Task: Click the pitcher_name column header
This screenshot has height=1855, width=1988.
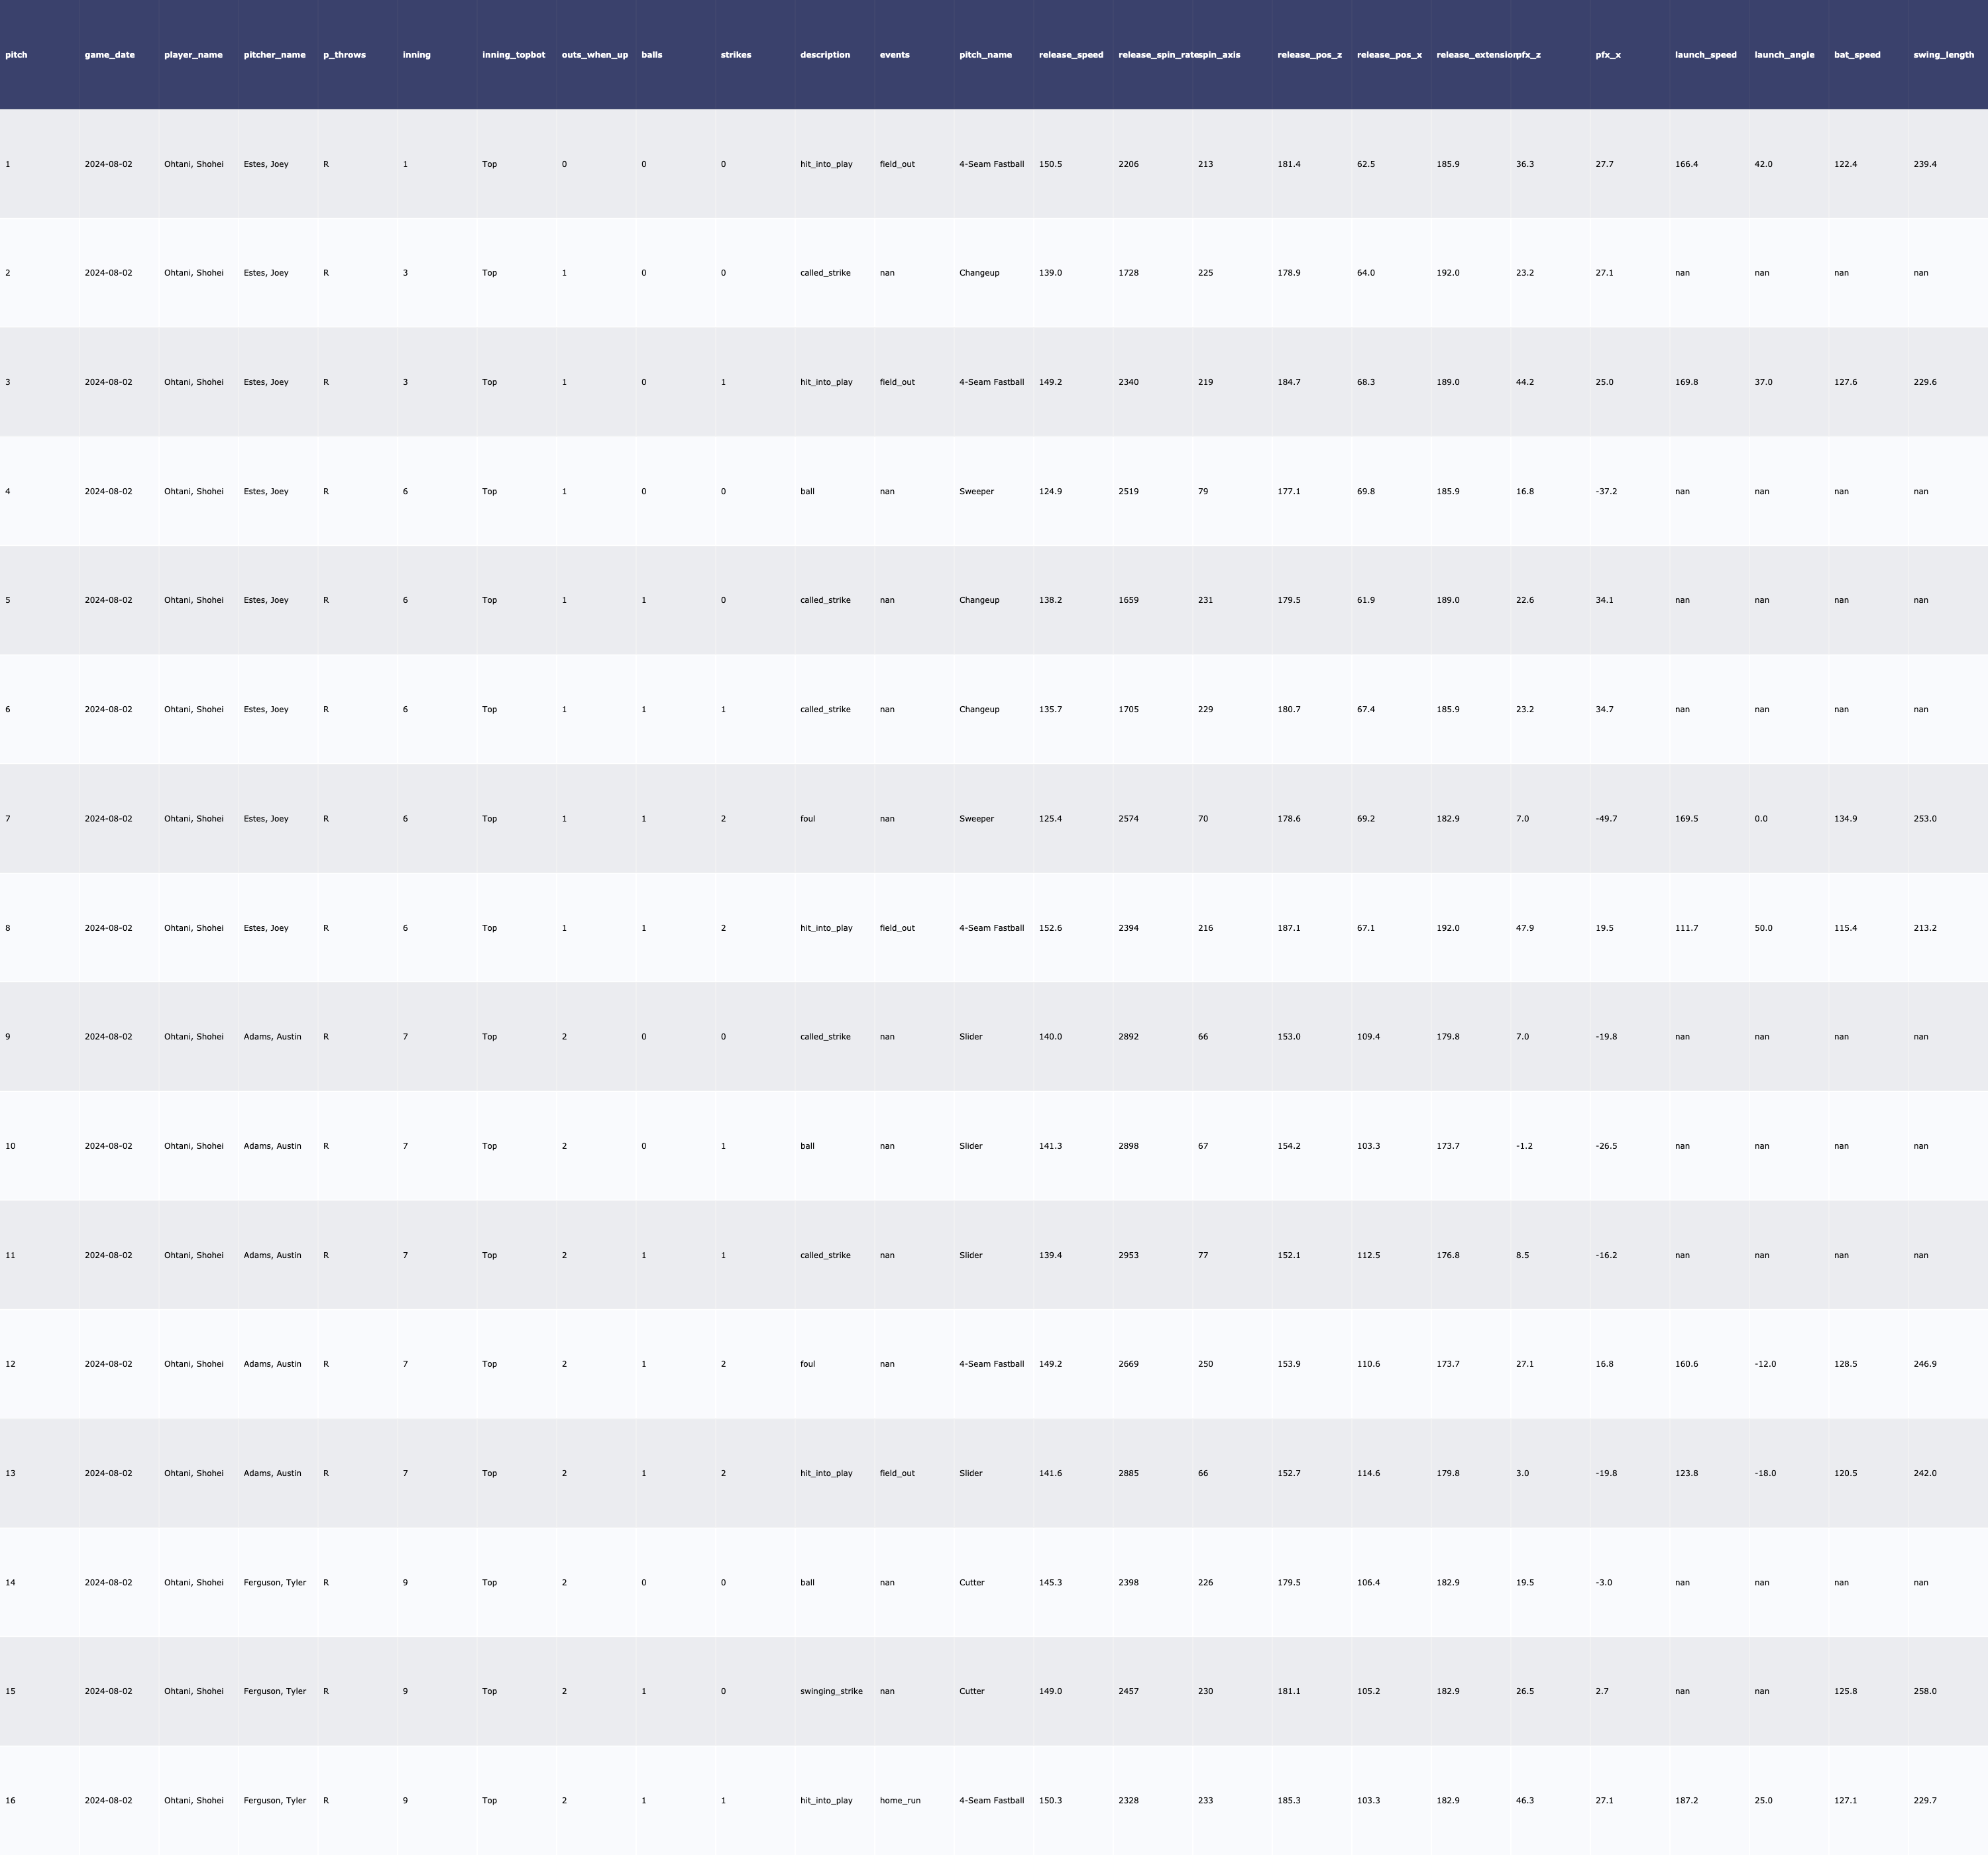Action: tap(274, 55)
